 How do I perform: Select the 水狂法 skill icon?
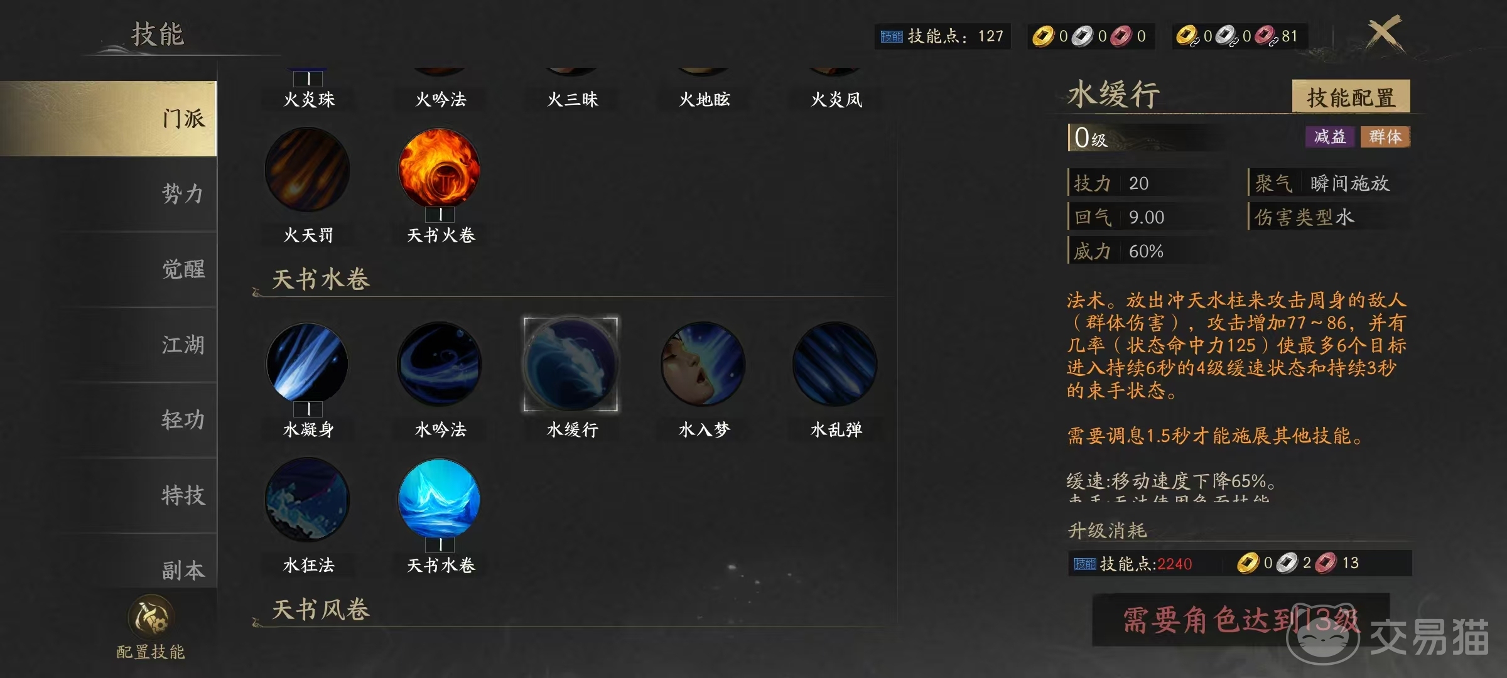point(308,500)
